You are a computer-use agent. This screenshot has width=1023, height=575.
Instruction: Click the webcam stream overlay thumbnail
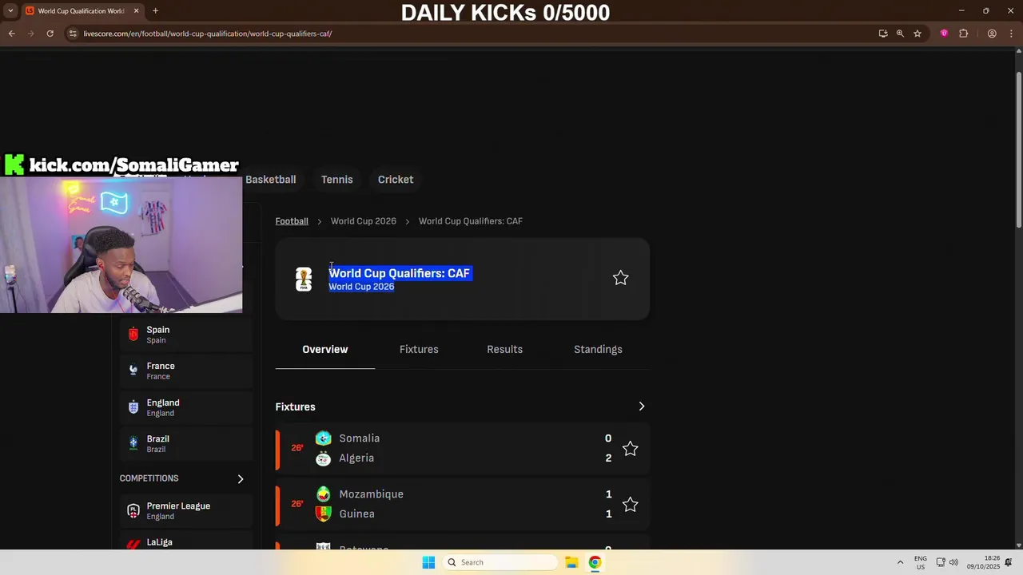pyautogui.click(x=121, y=244)
